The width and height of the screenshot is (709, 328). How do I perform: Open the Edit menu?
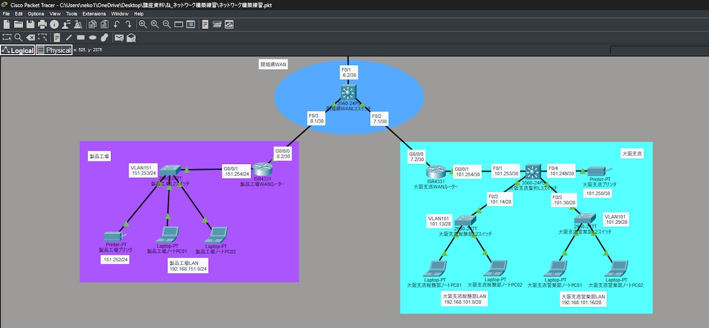pos(19,13)
